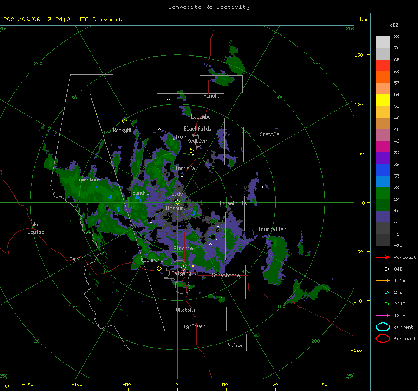Click the 57 value in the dBZ legend
Viewport: 418px width, 391px height.
[x=397, y=83]
